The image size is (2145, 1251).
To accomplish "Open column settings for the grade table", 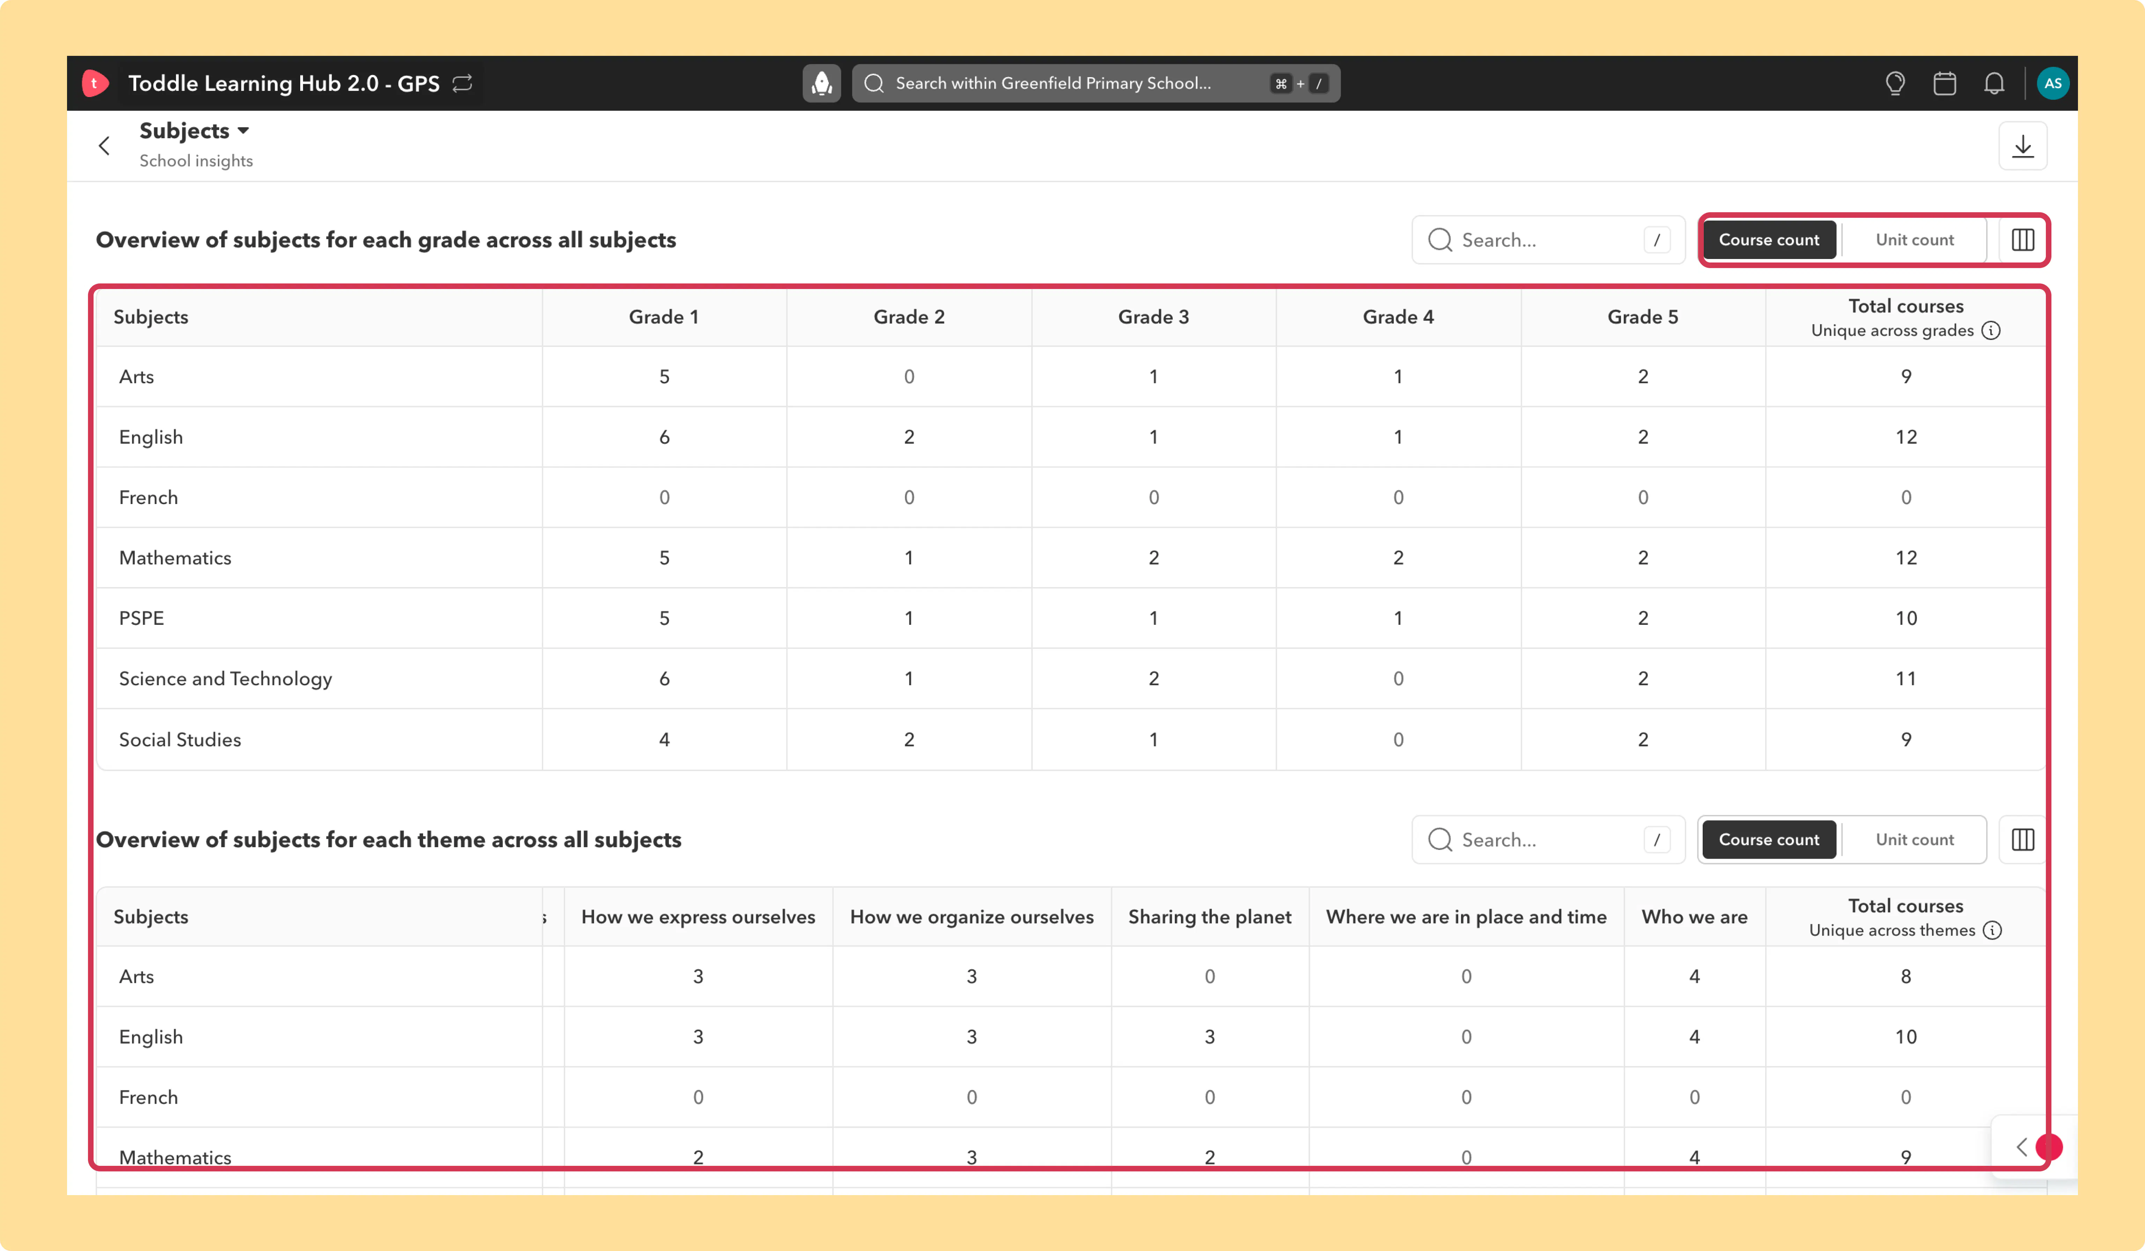I will pos(2022,240).
